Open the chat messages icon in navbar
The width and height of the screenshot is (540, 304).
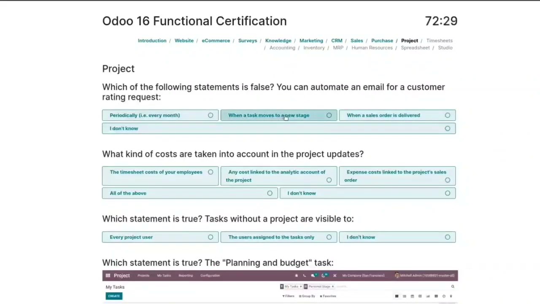[314, 275]
